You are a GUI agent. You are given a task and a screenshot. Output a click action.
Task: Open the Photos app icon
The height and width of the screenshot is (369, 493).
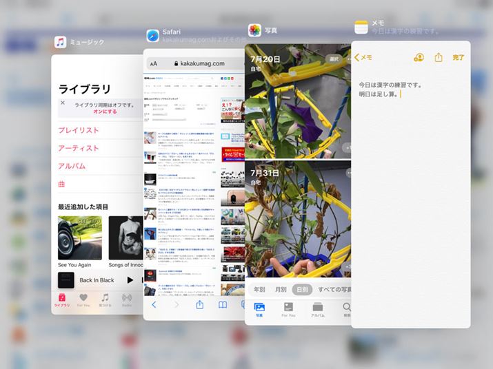tap(254, 30)
